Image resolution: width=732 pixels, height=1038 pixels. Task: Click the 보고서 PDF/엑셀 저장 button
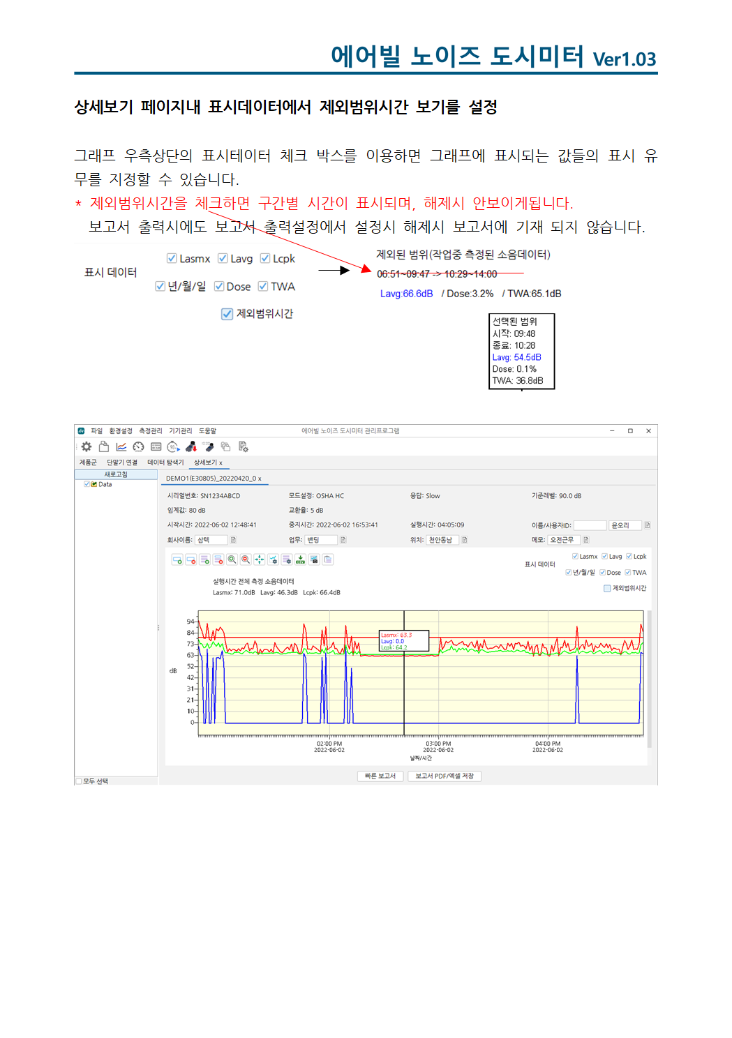pos(445,776)
